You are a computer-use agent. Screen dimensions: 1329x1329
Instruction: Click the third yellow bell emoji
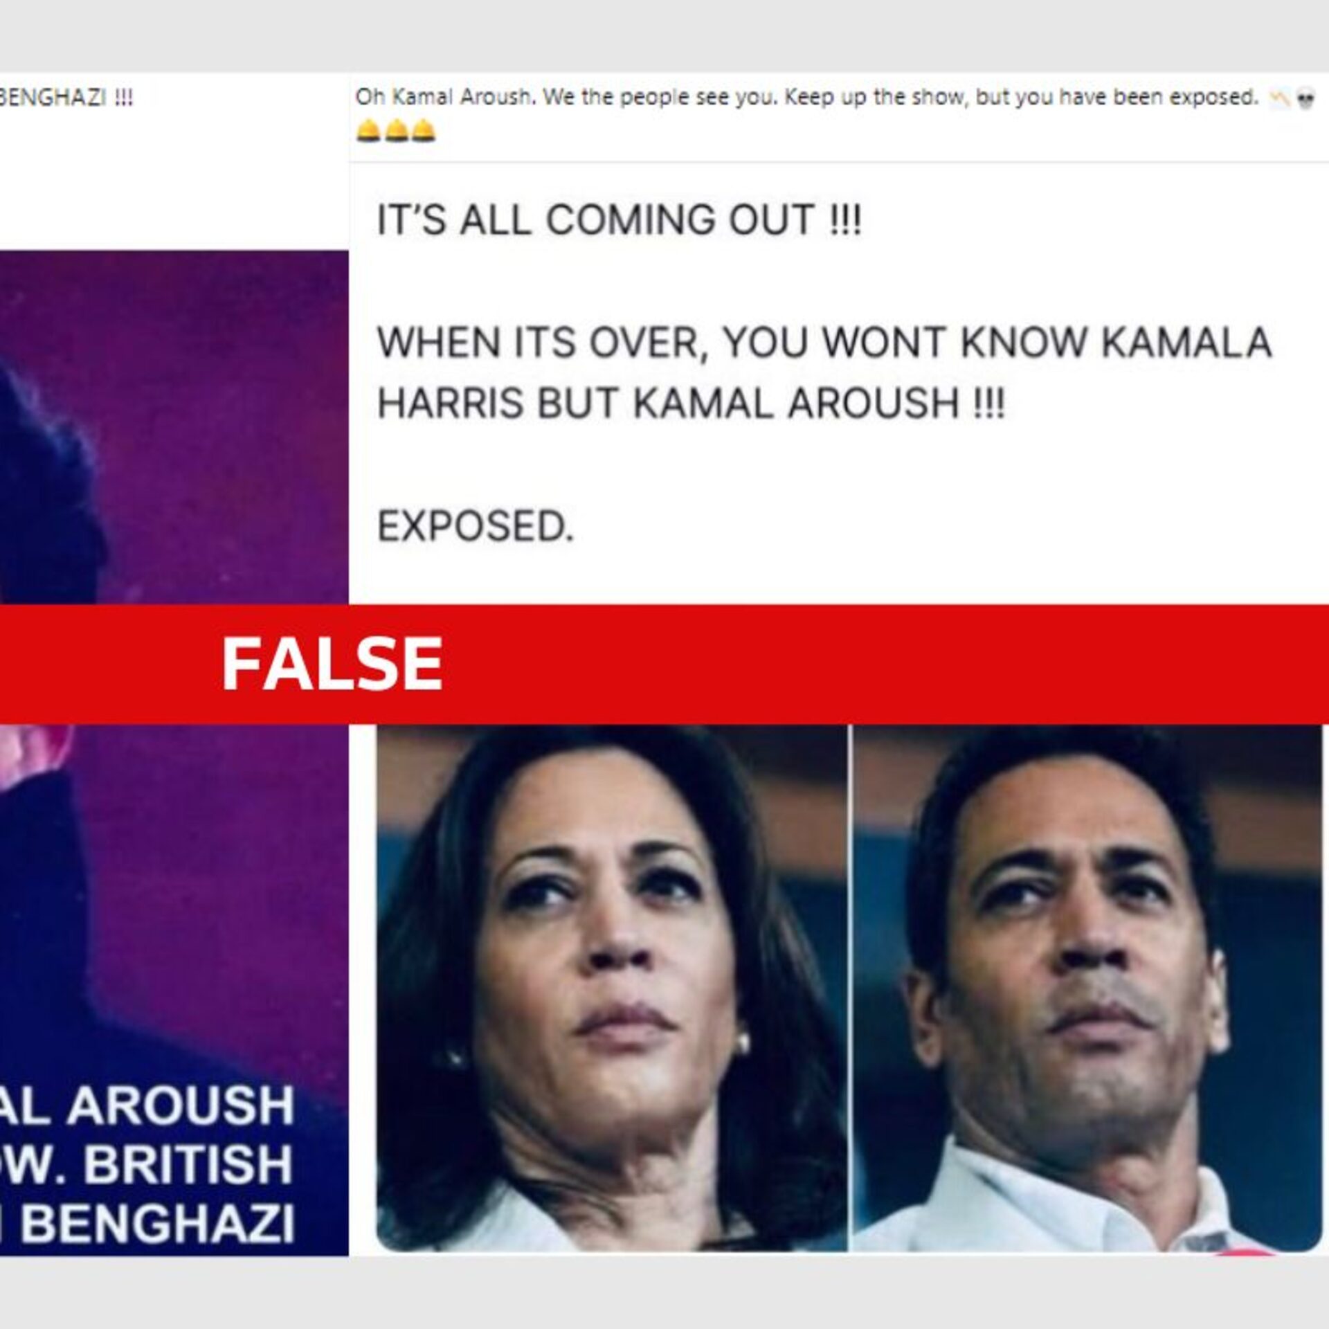pyautogui.click(x=424, y=130)
